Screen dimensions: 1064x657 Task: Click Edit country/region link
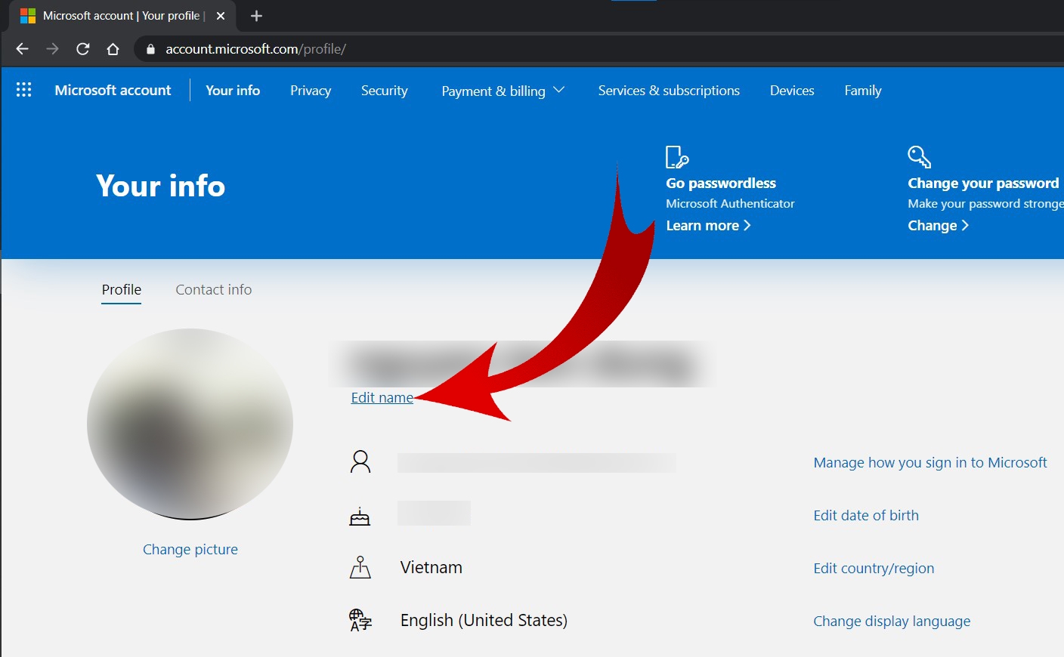coord(874,568)
